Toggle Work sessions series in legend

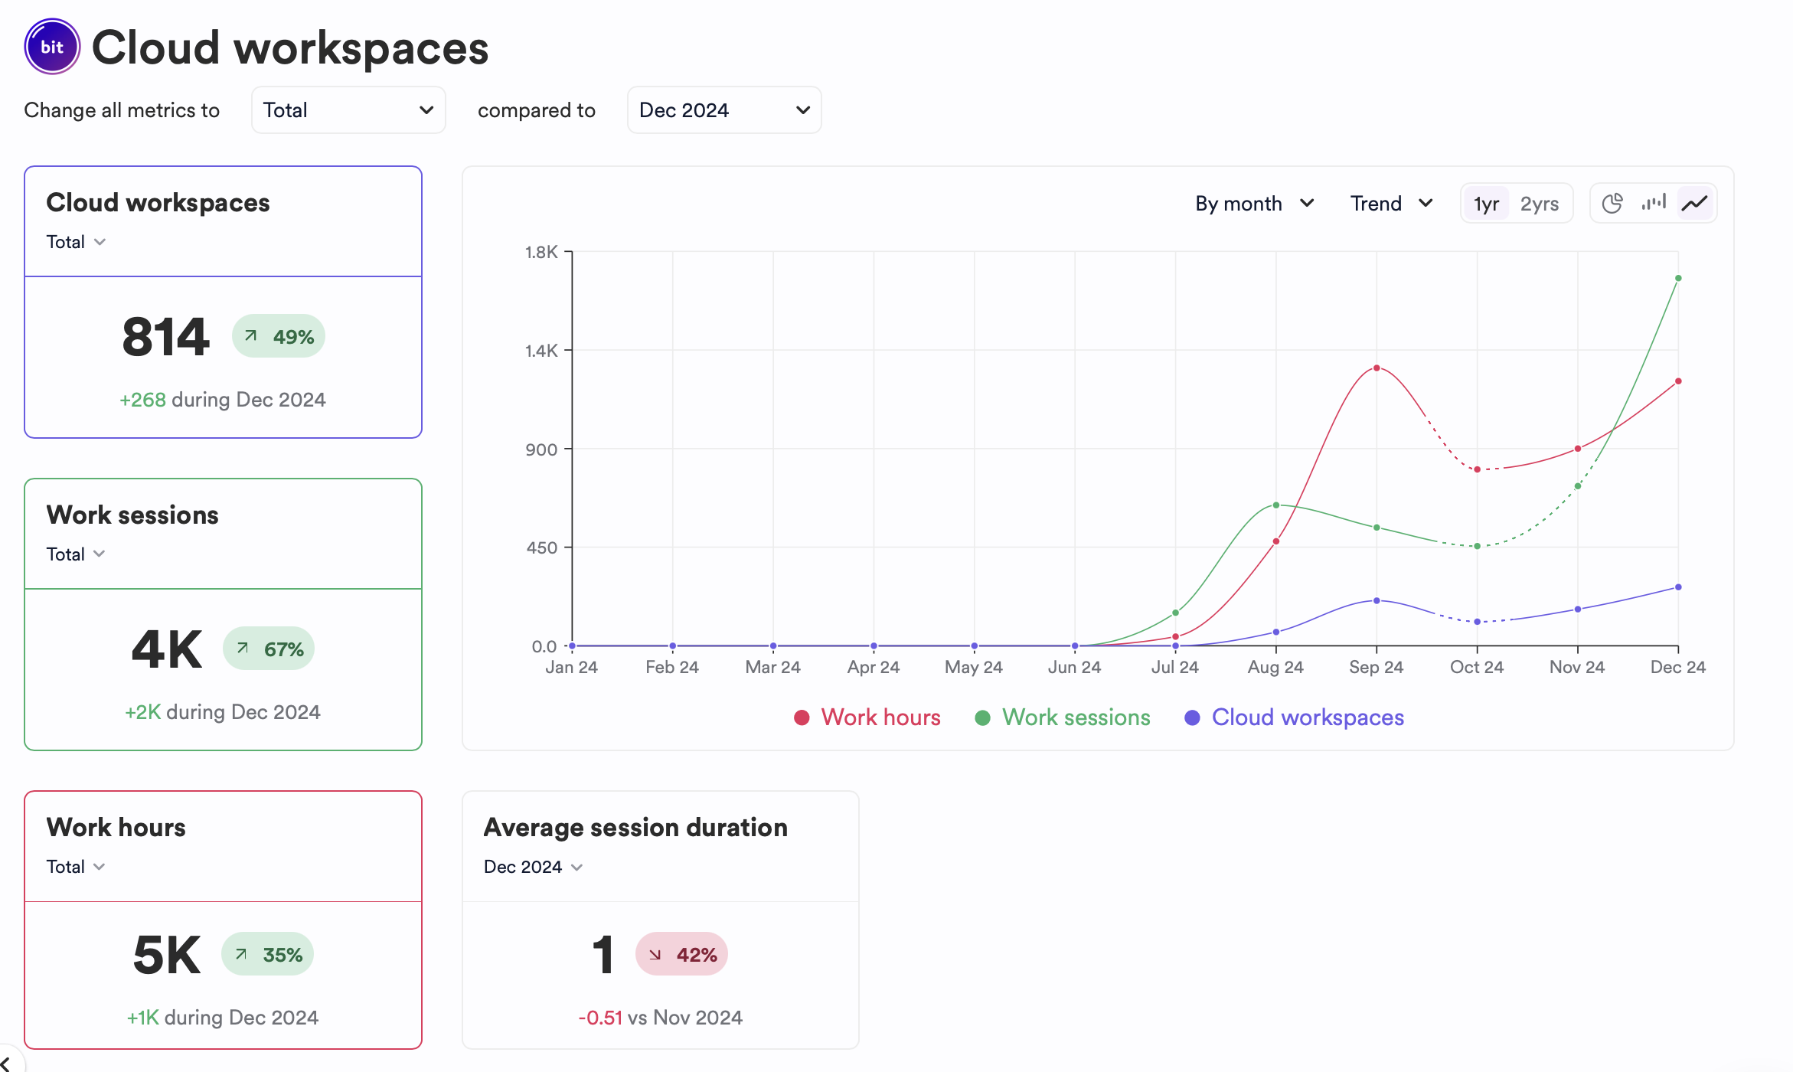pyautogui.click(x=1063, y=717)
